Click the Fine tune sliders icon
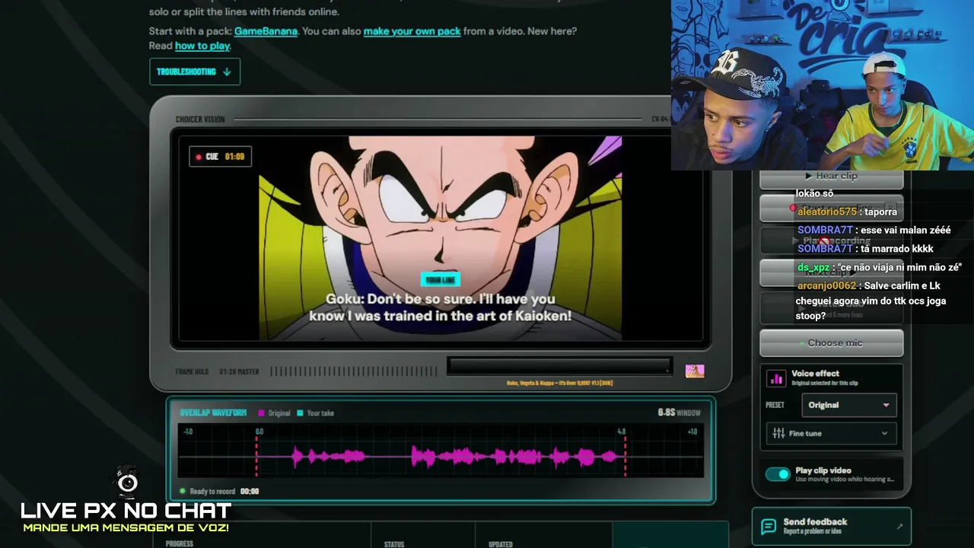 778,434
